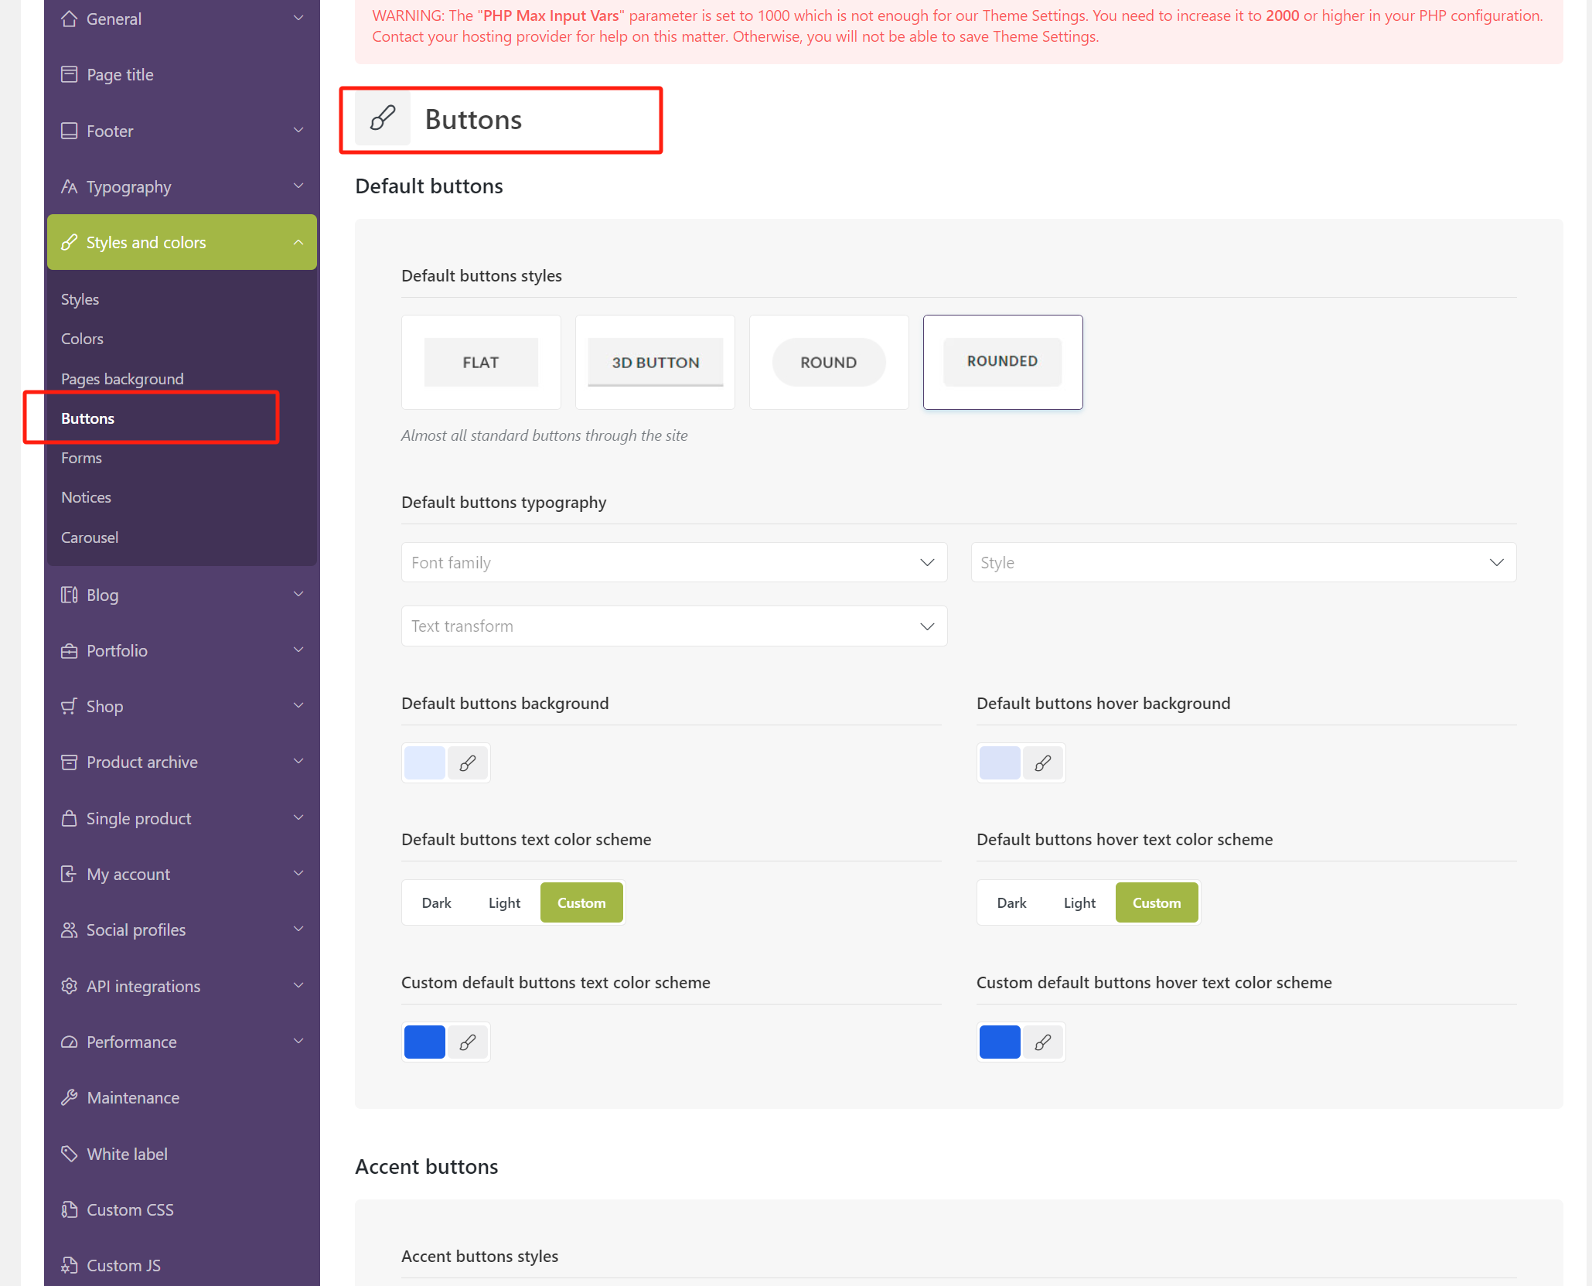Open the Font family dropdown
Viewport: 1592px width, 1286px height.
tap(673, 562)
